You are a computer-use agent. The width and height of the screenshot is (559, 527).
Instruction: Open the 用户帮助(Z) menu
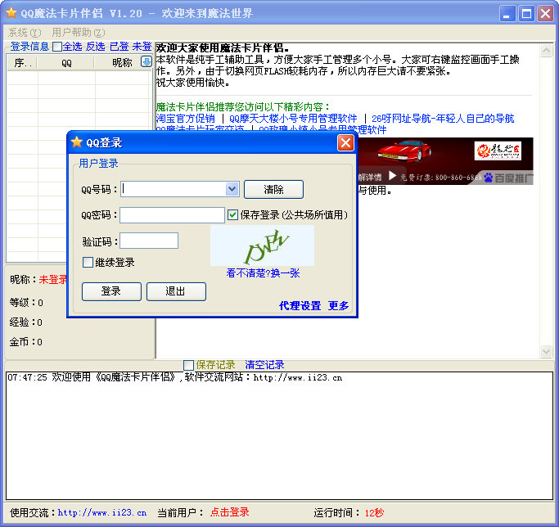tap(79, 33)
